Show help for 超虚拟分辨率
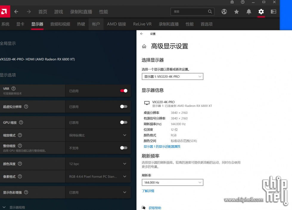The image size is (292, 210). tap(26, 106)
